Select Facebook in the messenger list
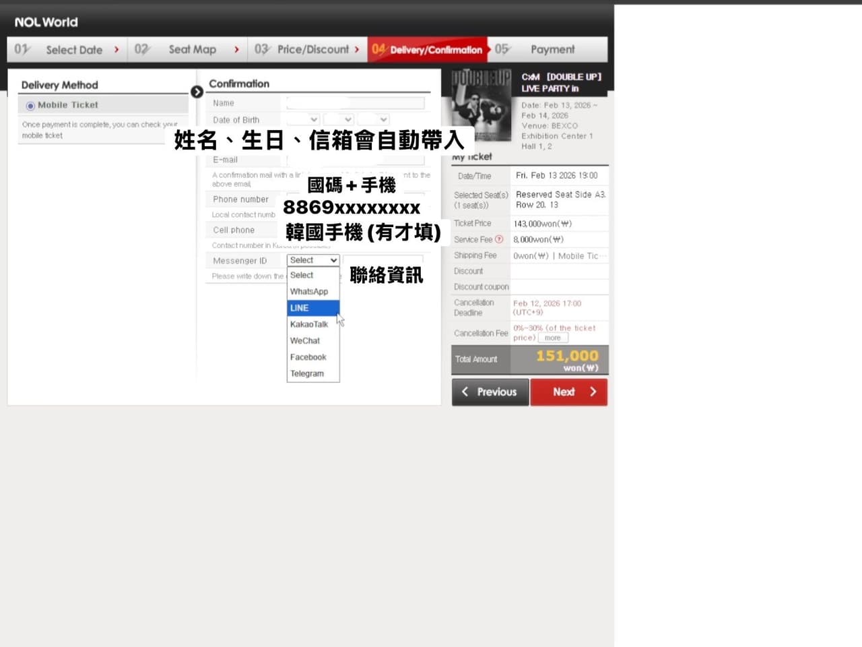Image resolution: width=862 pixels, height=647 pixels. 313,357
